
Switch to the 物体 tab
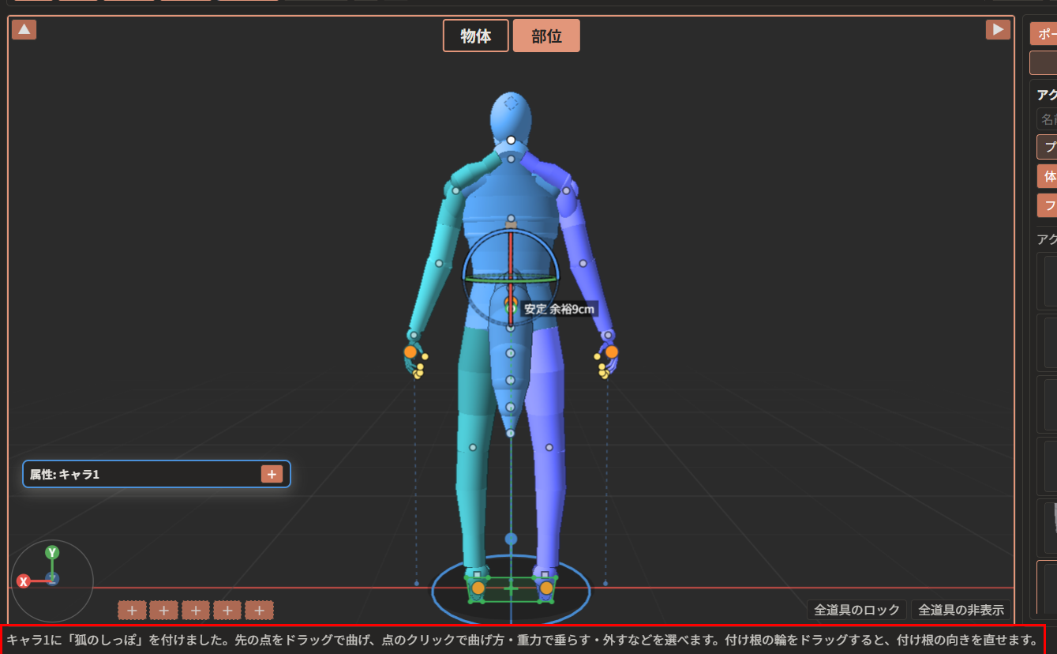coord(476,36)
